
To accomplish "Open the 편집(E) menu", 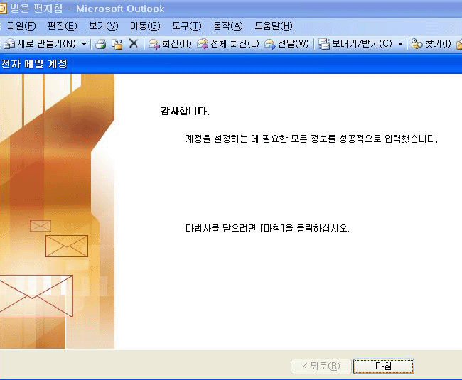I will pos(62,26).
